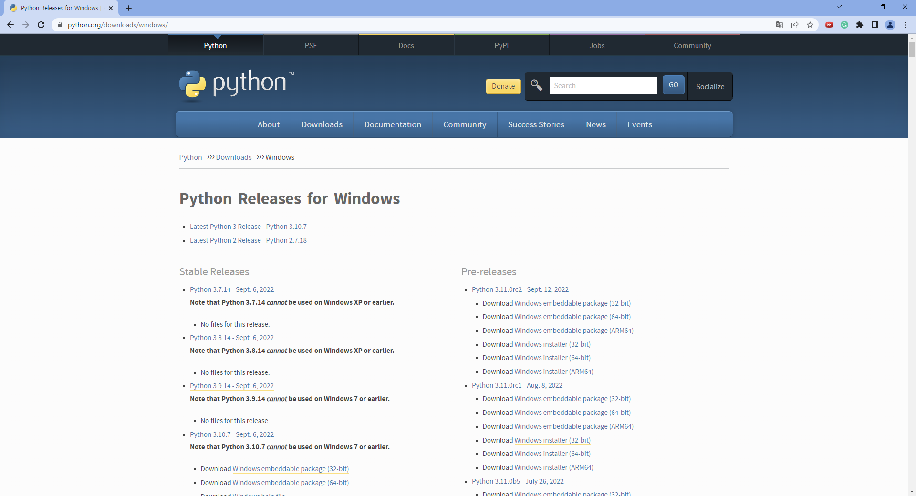Image resolution: width=916 pixels, height=496 pixels.
Task: Download 3.11.0rc2 Windows installer (32-bit)
Action: pos(552,344)
